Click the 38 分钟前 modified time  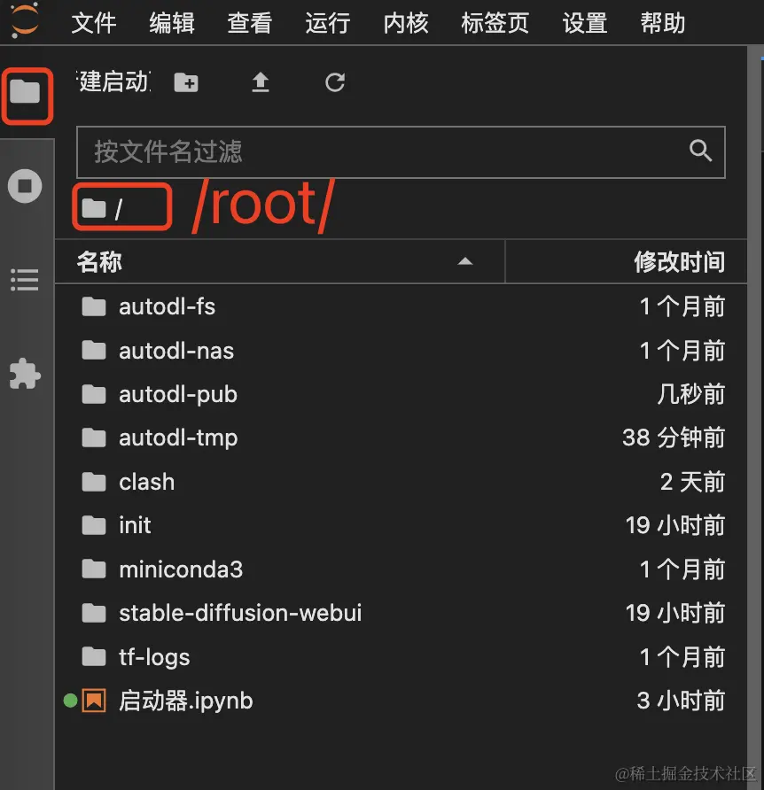(674, 438)
